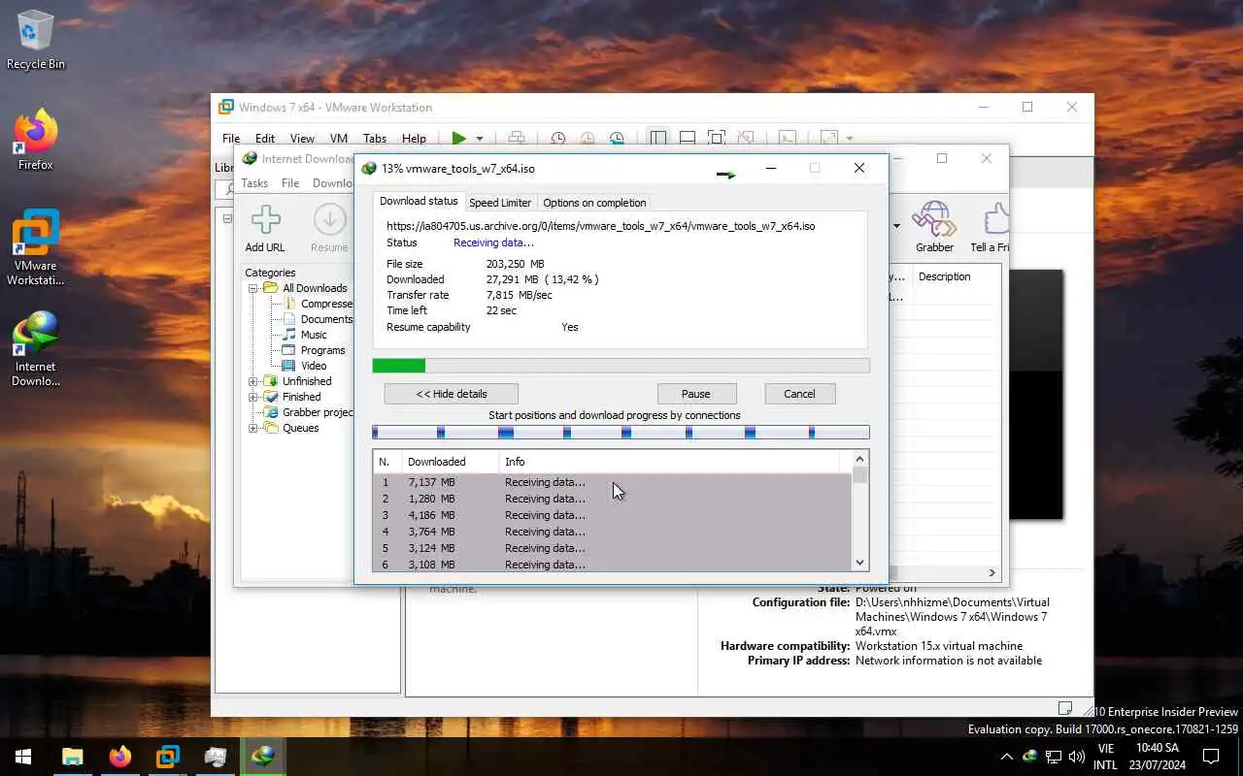The height and width of the screenshot is (776, 1243).
Task: Click VMware send Ctrl+Alt+Del icon
Action: [517, 139]
